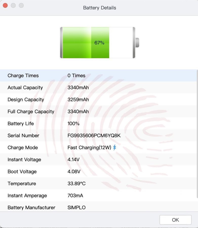Image resolution: width=198 pixels, height=228 pixels.
Task: Click the OK button
Action: point(175,220)
